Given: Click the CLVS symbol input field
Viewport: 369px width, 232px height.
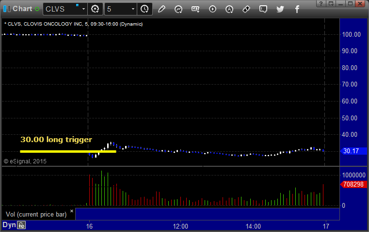Looking at the screenshot, I should 62,9.
